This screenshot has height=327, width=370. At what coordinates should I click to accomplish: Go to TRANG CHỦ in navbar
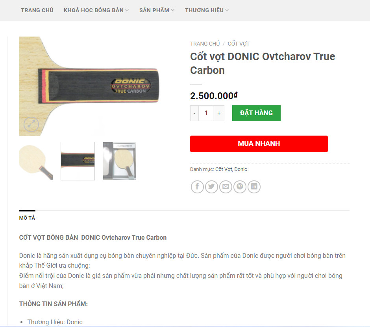pos(37,10)
